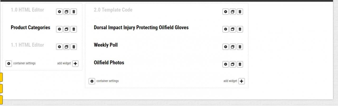Image resolution: width=338 pixels, height=106 pixels.
Task: Duplicate the Product Categories widget
Action: click(x=67, y=29)
